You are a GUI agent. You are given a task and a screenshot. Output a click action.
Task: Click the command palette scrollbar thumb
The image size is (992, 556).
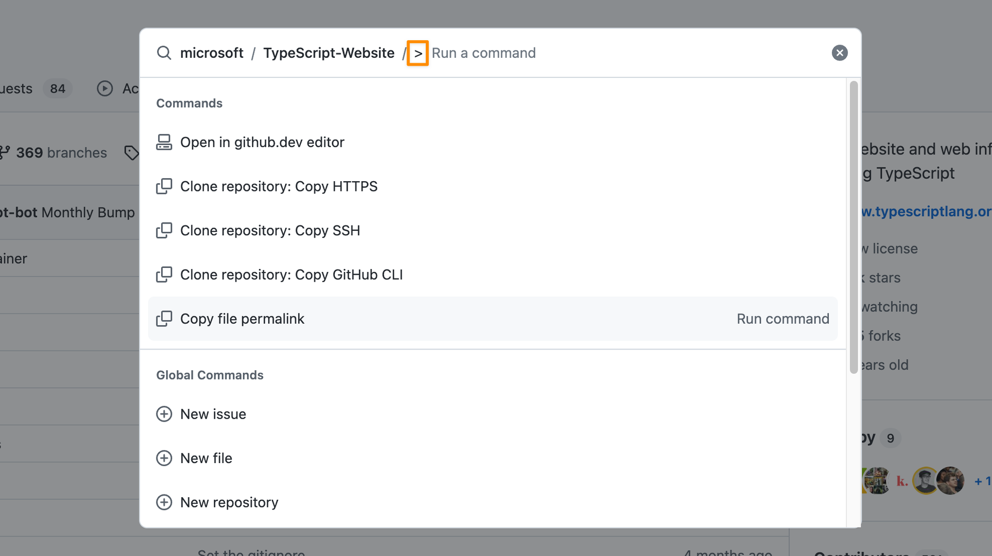854,227
